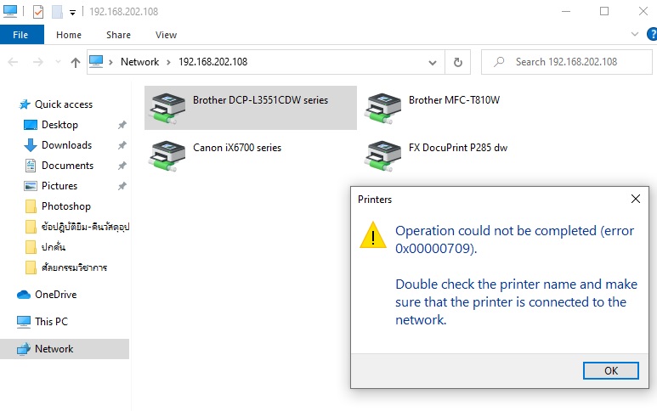Select This PC in navigation pane
Viewport: 657px width, 411px height.
click(51, 322)
